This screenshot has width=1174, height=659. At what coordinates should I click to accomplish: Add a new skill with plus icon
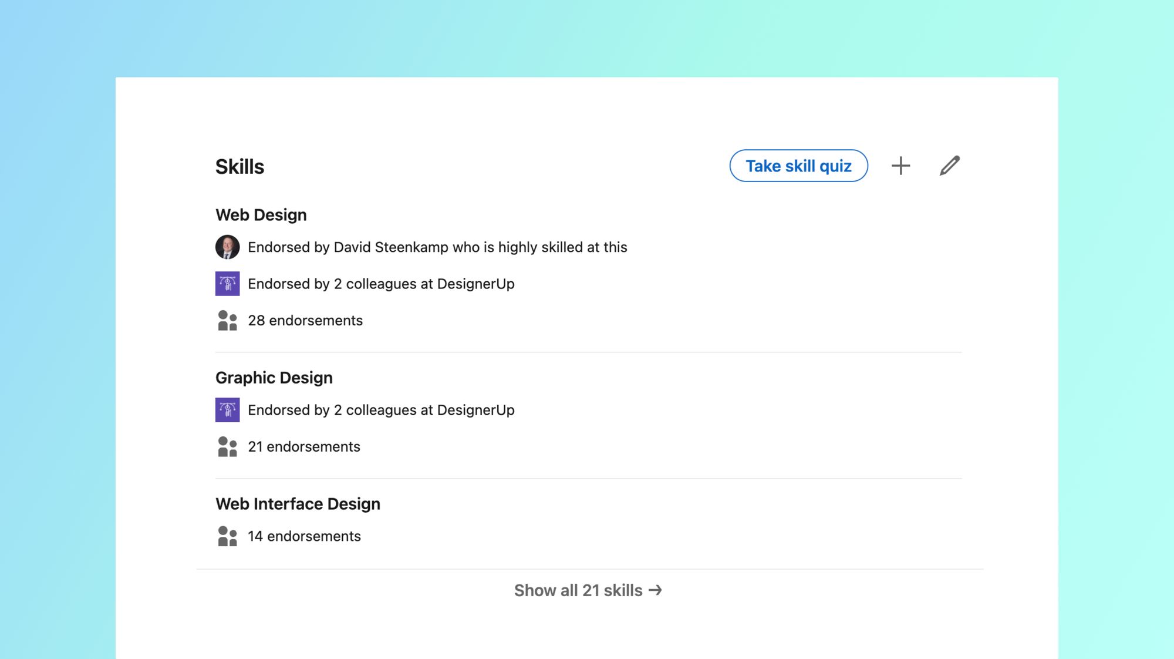coord(900,166)
